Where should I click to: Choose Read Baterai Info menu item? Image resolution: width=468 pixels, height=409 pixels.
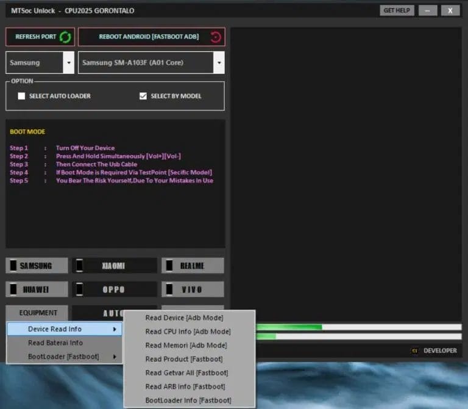tap(55, 343)
